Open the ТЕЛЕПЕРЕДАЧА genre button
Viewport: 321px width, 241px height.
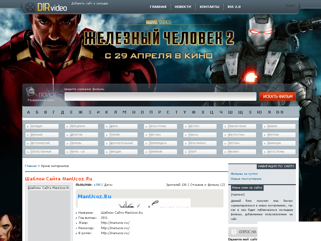tap(160, 143)
